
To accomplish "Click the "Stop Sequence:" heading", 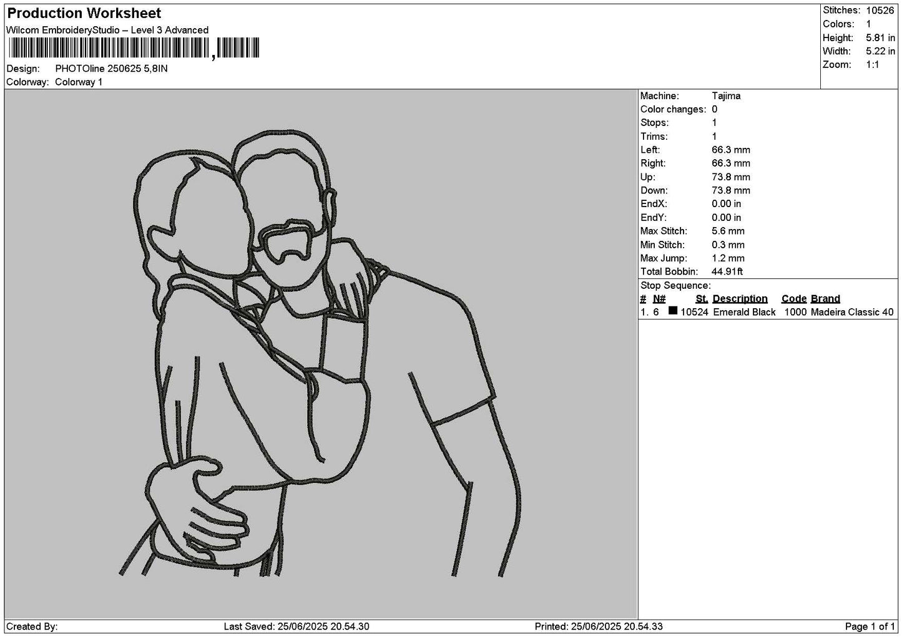I will 675,286.
